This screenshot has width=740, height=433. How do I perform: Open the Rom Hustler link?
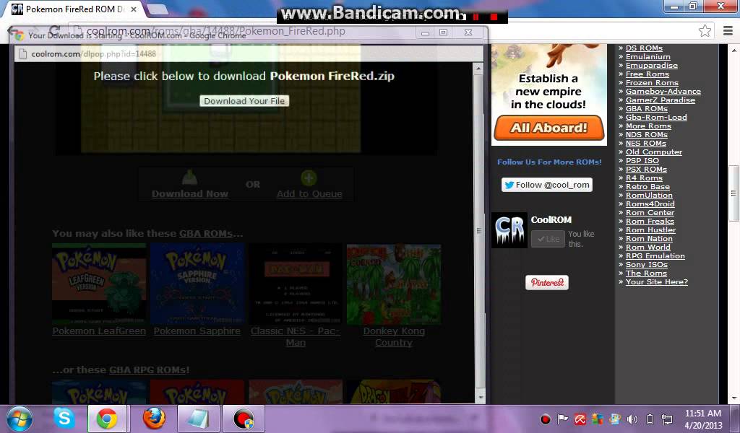(650, 230)
